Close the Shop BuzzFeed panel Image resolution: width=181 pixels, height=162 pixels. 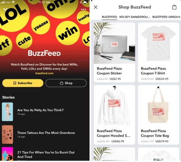click(x=96, y=7)
